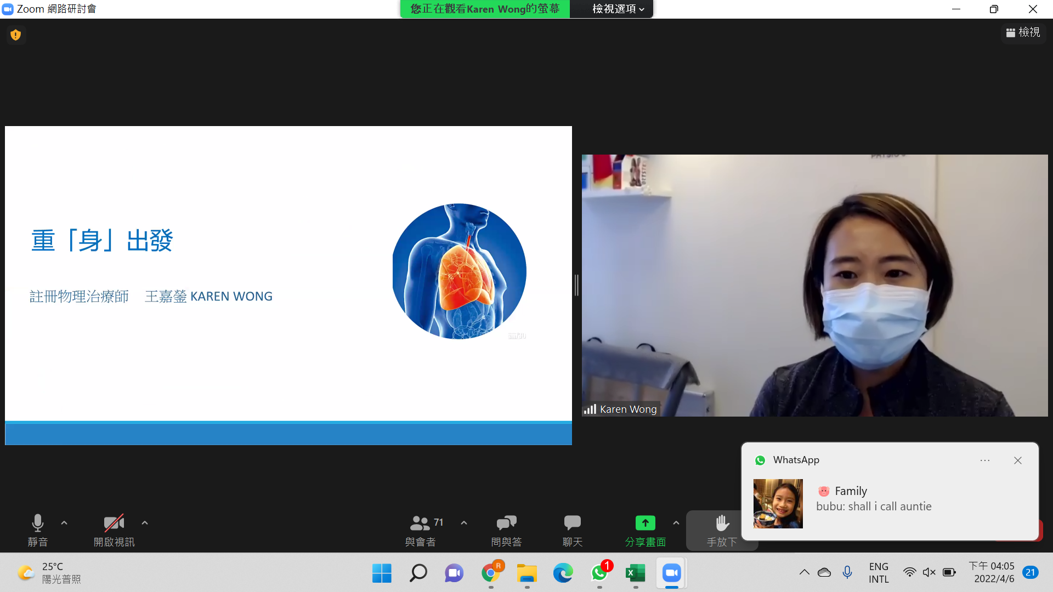This screenshot has height=592, width=1053.
Task: Open WhatsApp from the taskbar
Action: pos(599,573)
